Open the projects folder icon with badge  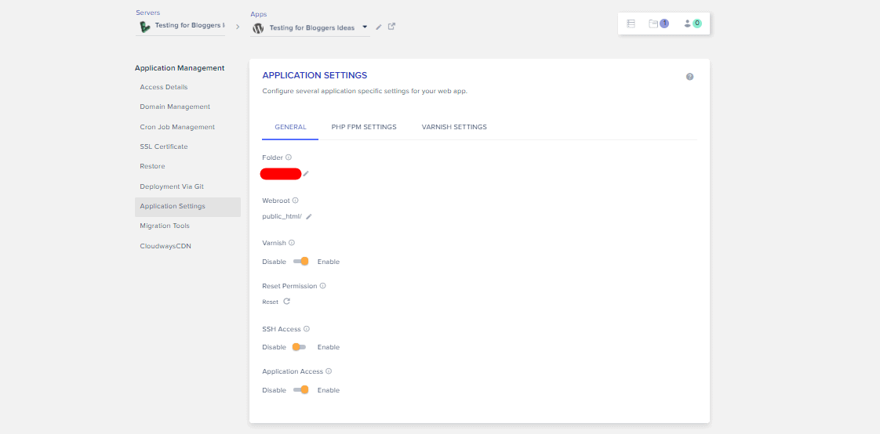(658, 24)
